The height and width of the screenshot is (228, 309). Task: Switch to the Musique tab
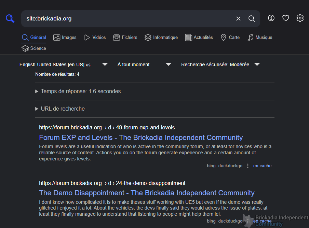point(260,38)
